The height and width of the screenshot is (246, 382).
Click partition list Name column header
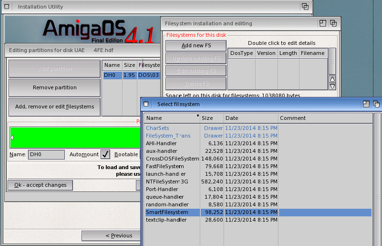pos(112,65)
